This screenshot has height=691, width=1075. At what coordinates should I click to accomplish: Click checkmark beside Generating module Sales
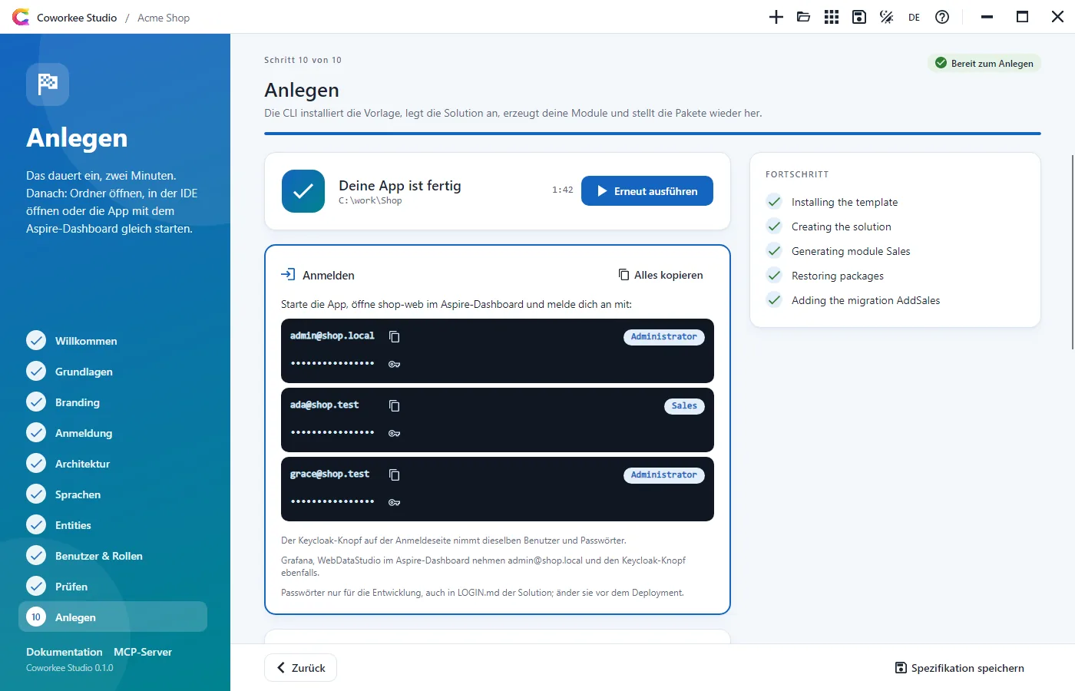point(774,251)
